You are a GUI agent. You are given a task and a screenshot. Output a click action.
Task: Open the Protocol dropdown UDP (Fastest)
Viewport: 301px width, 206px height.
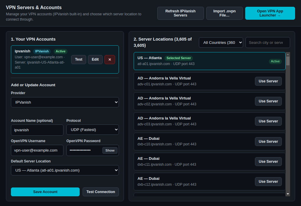coord(93,129)
